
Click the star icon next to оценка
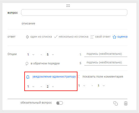(114, 37)
